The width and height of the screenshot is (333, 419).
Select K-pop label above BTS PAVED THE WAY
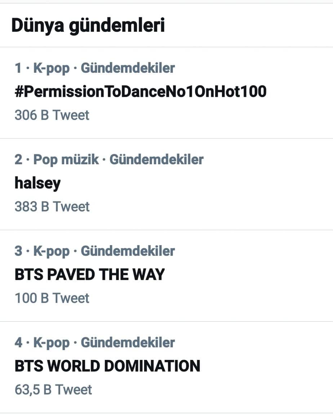coord(51,251)
